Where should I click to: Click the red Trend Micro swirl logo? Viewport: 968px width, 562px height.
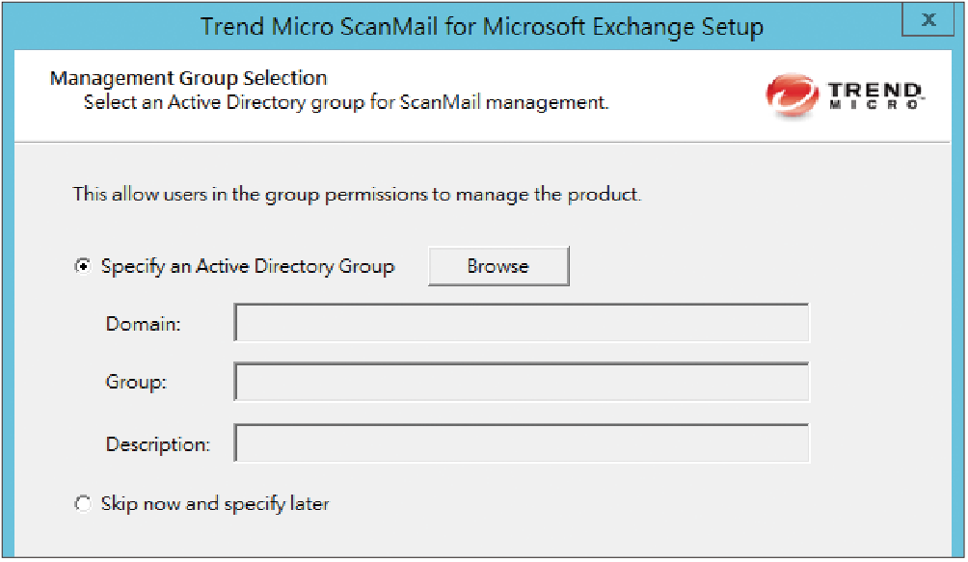coord(793,95)
